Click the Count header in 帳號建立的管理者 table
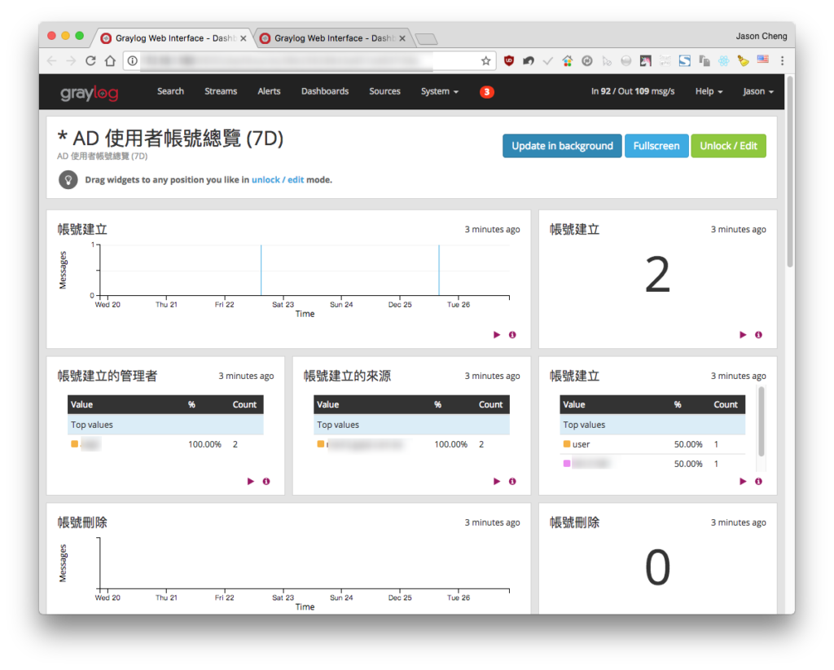Image resolution: width=834 pixels, height=670 pixels. pos(244,404)
